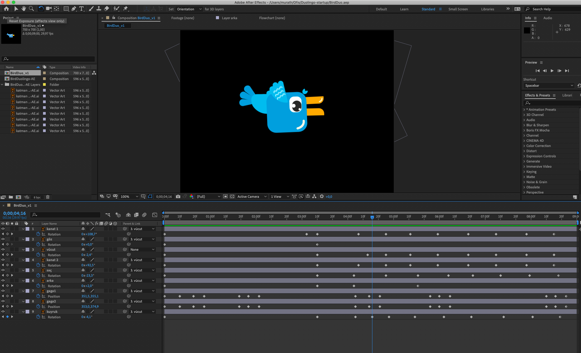Select the Horizontal Type tool
581x353 pixels.
pos(81,9)
